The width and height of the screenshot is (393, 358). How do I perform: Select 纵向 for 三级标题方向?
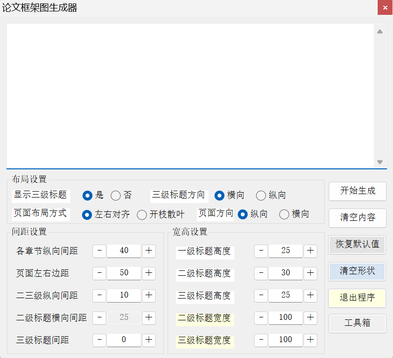click(261, 196)
